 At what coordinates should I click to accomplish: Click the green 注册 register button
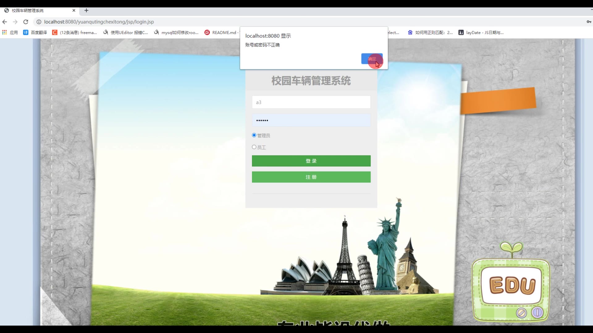point(311,177)
